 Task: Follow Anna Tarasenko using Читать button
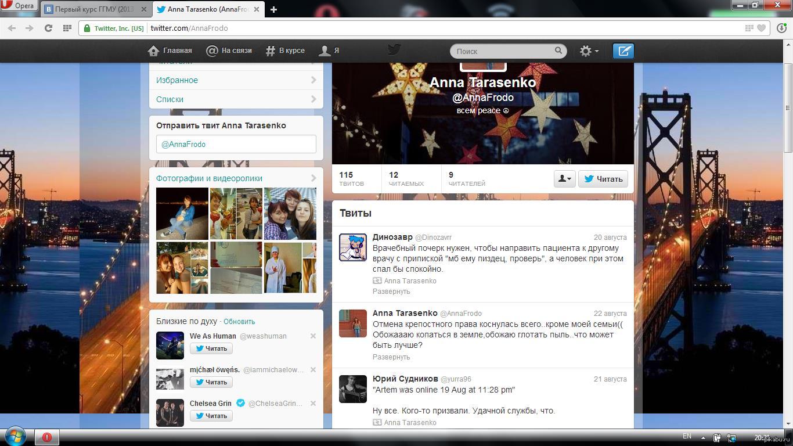tap(603, 179)
